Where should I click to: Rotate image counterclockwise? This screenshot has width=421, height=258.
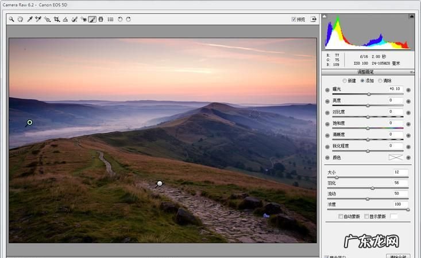(120, 19)
